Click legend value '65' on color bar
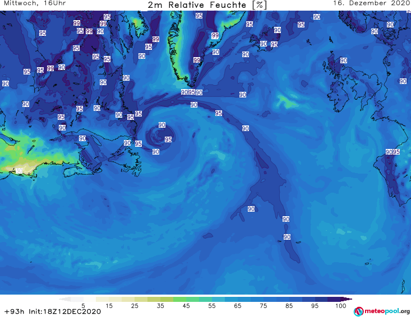The image size is (411, 317). pyautogui.click(x=238, y=306)
